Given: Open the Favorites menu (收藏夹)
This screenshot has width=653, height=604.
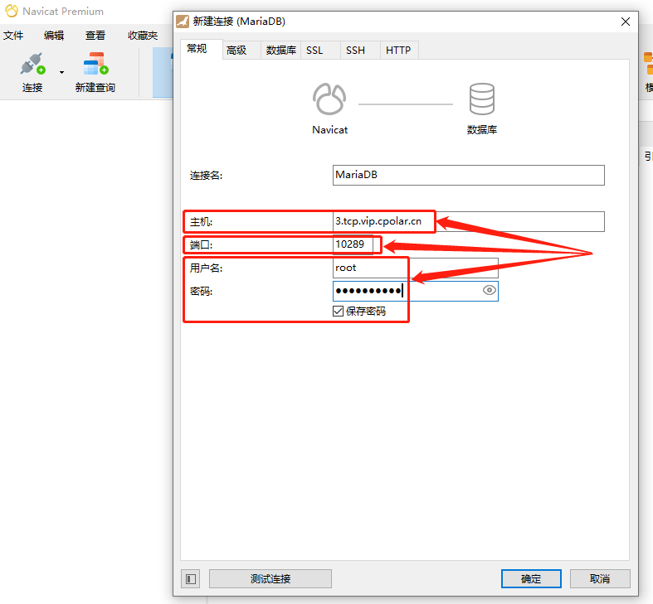Looking at the screenshot, I should click(143, 36).
